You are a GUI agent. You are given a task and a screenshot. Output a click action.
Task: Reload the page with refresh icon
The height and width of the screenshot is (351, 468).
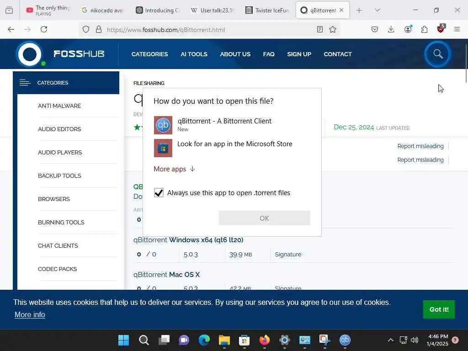tap(44, 29)
